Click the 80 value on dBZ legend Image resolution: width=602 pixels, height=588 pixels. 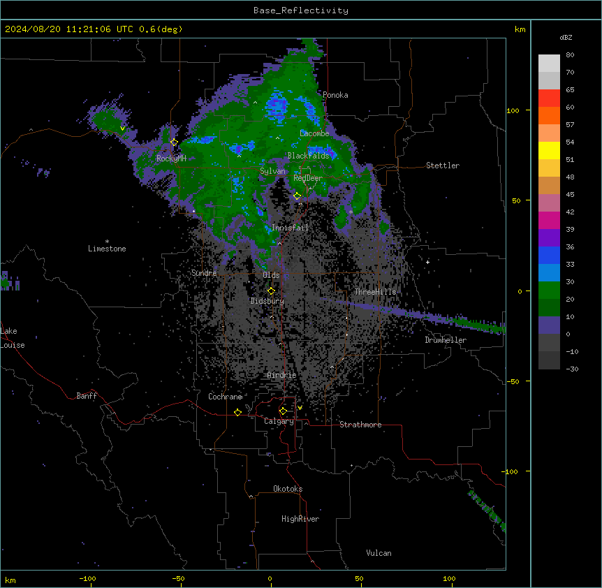570,55
